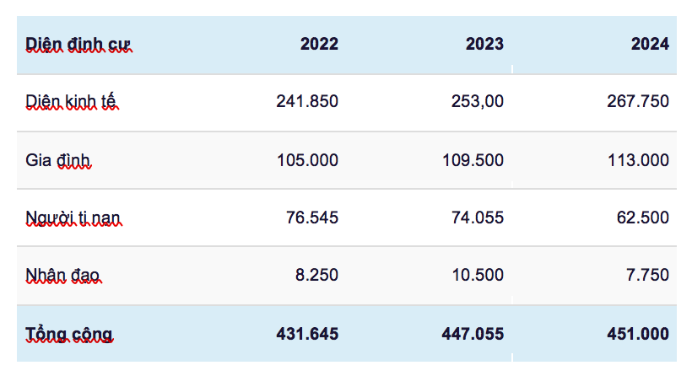Select the 10.500 value
692x376 pixels.
coord(478,275)
